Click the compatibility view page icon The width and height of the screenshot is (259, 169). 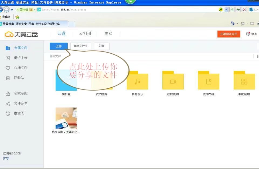point(232,10)
